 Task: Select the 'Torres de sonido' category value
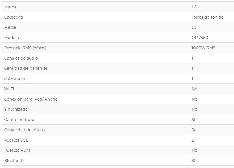pos(207,17)
